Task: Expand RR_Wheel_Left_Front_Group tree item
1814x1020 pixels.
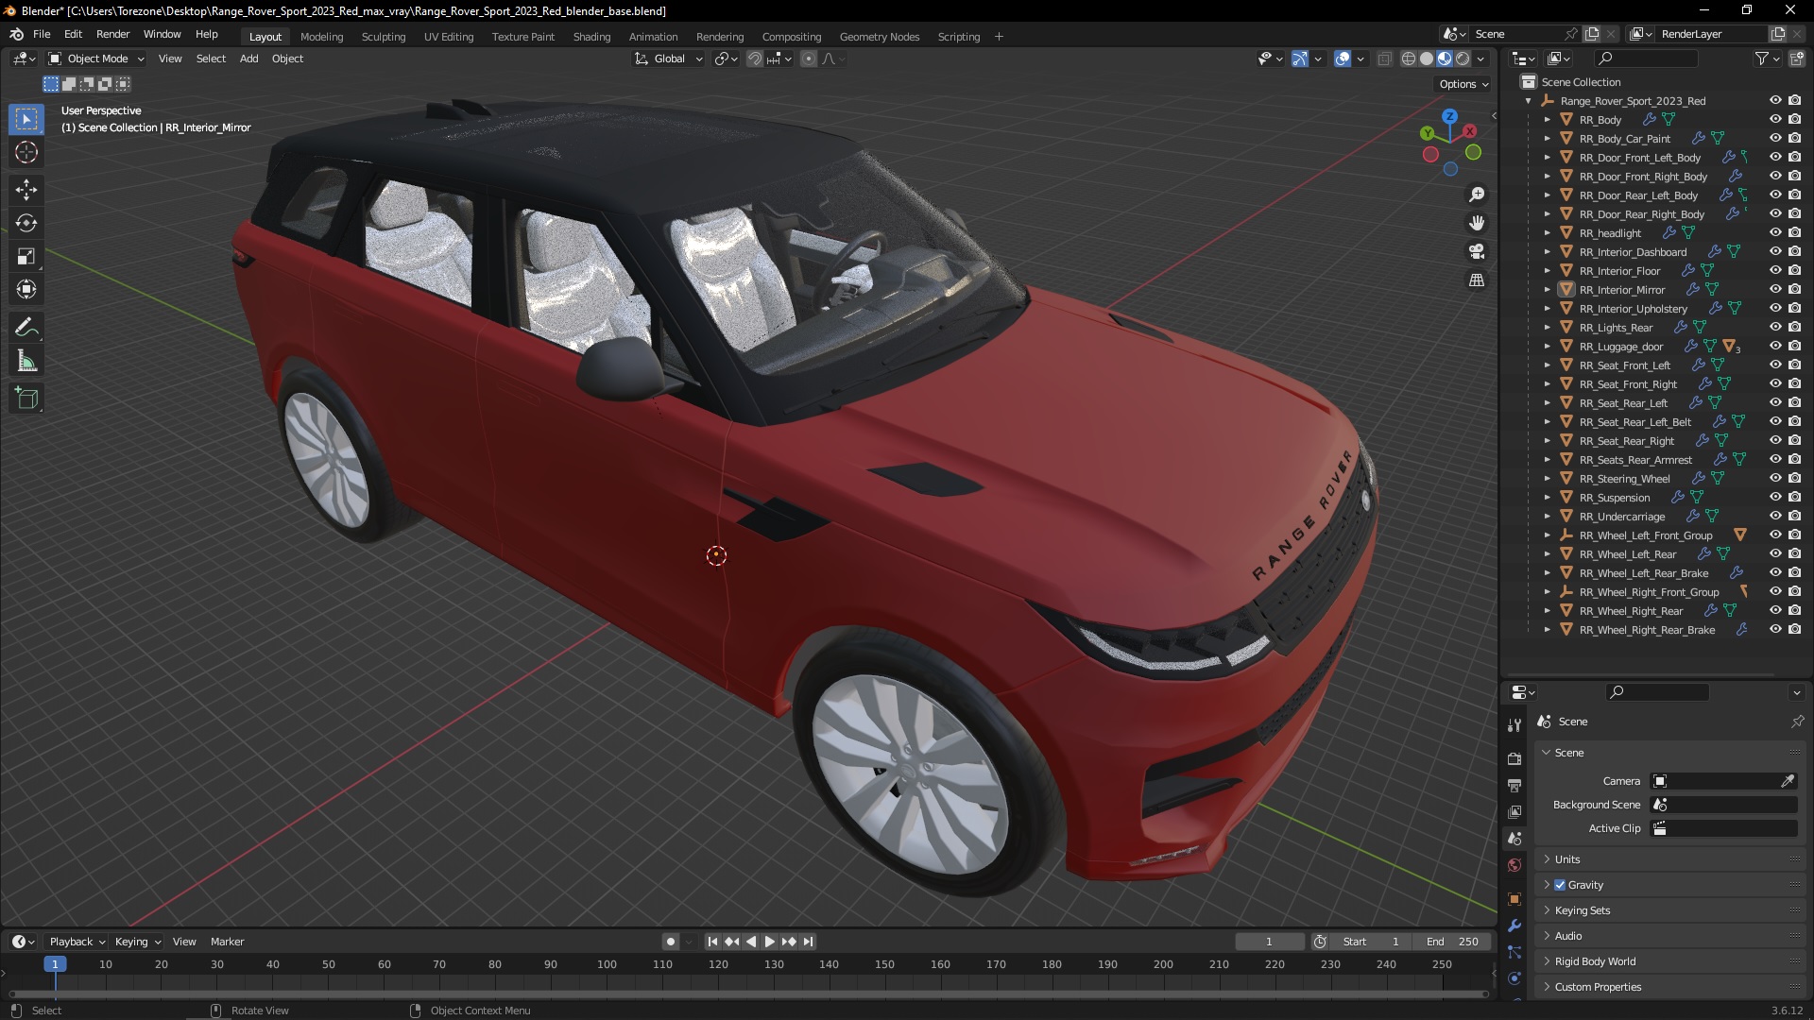Action: 1547,535
